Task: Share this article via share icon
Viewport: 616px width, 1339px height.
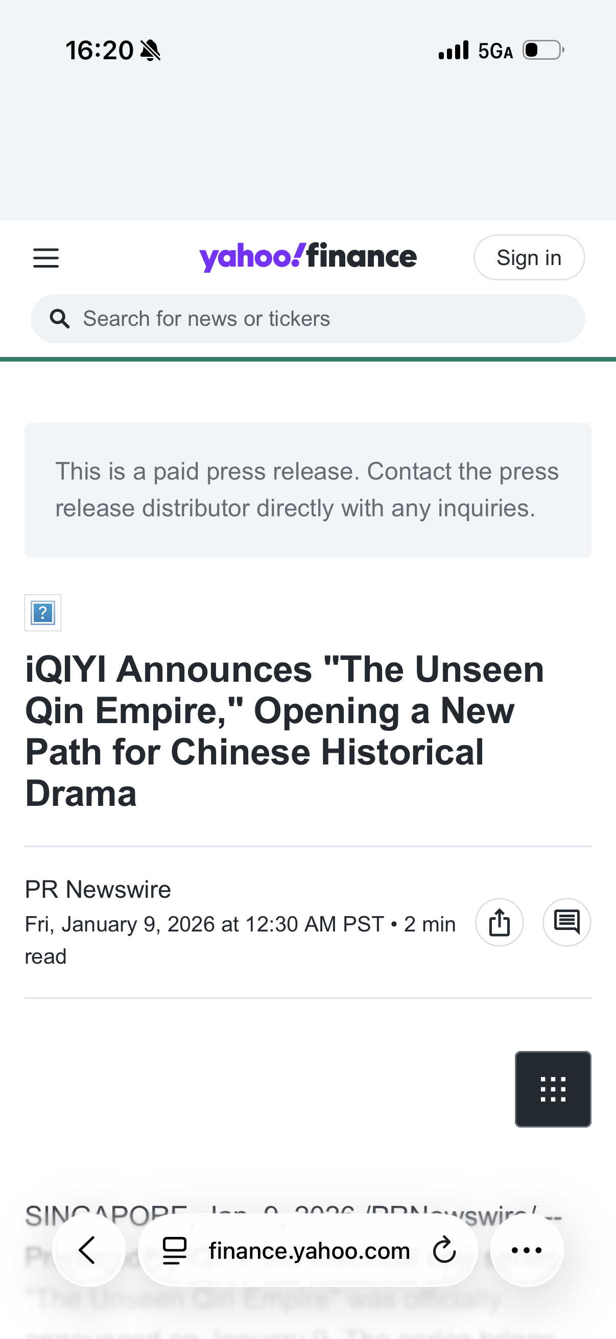Action: tap(499, 923)
